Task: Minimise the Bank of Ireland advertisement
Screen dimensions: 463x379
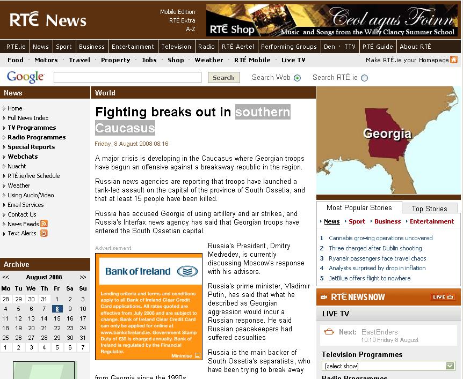Action: coord(186,356)
